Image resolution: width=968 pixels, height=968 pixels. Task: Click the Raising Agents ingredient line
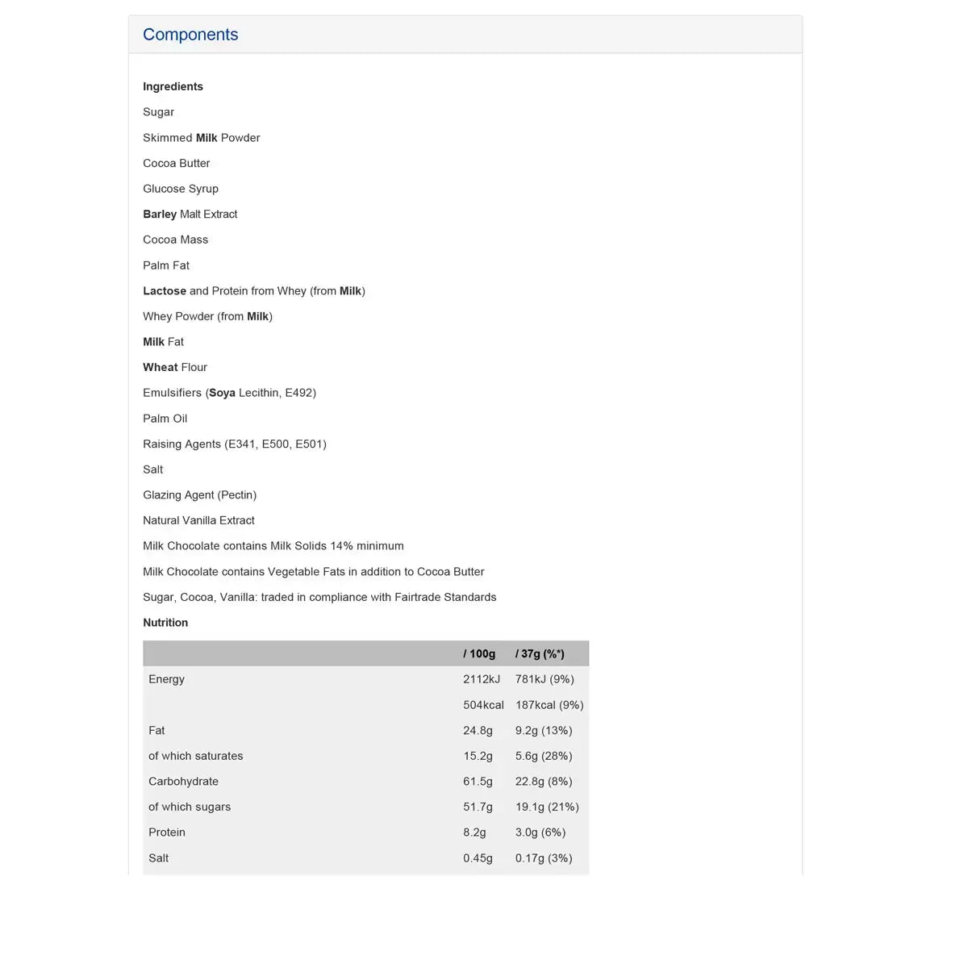coord(234,444)
